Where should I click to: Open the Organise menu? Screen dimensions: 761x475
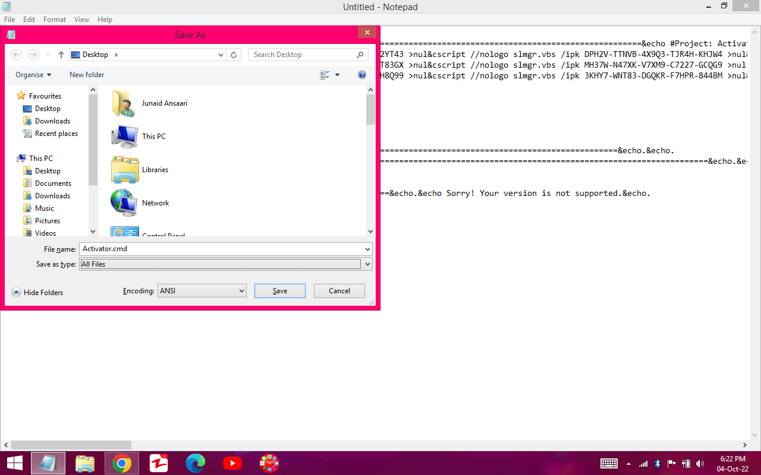coord(33,75)
